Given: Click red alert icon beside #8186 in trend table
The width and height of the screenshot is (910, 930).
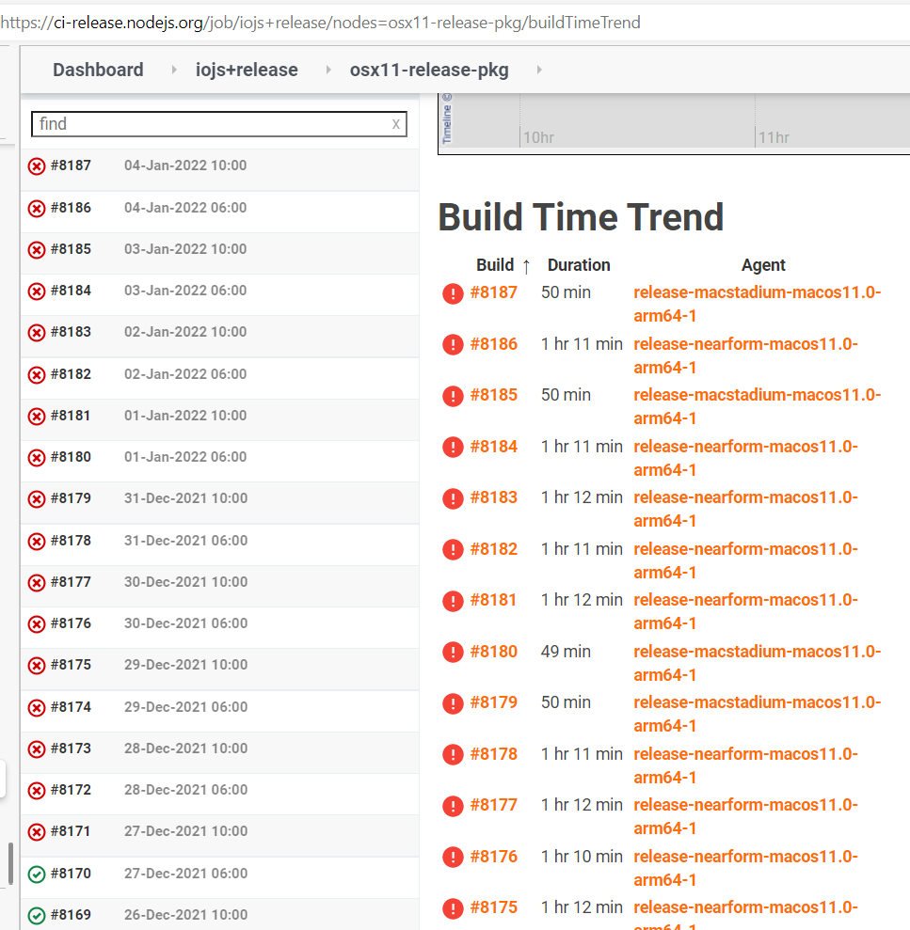Looking at the screenshot, I should 453,344.
